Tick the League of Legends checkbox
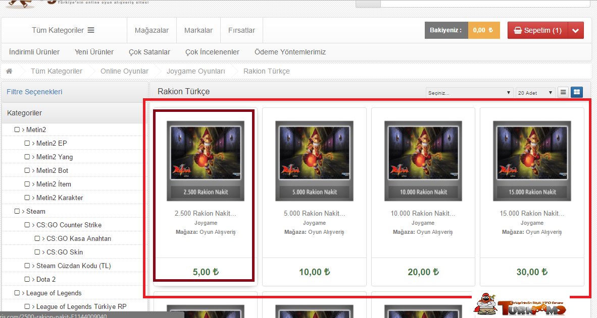 17,293
